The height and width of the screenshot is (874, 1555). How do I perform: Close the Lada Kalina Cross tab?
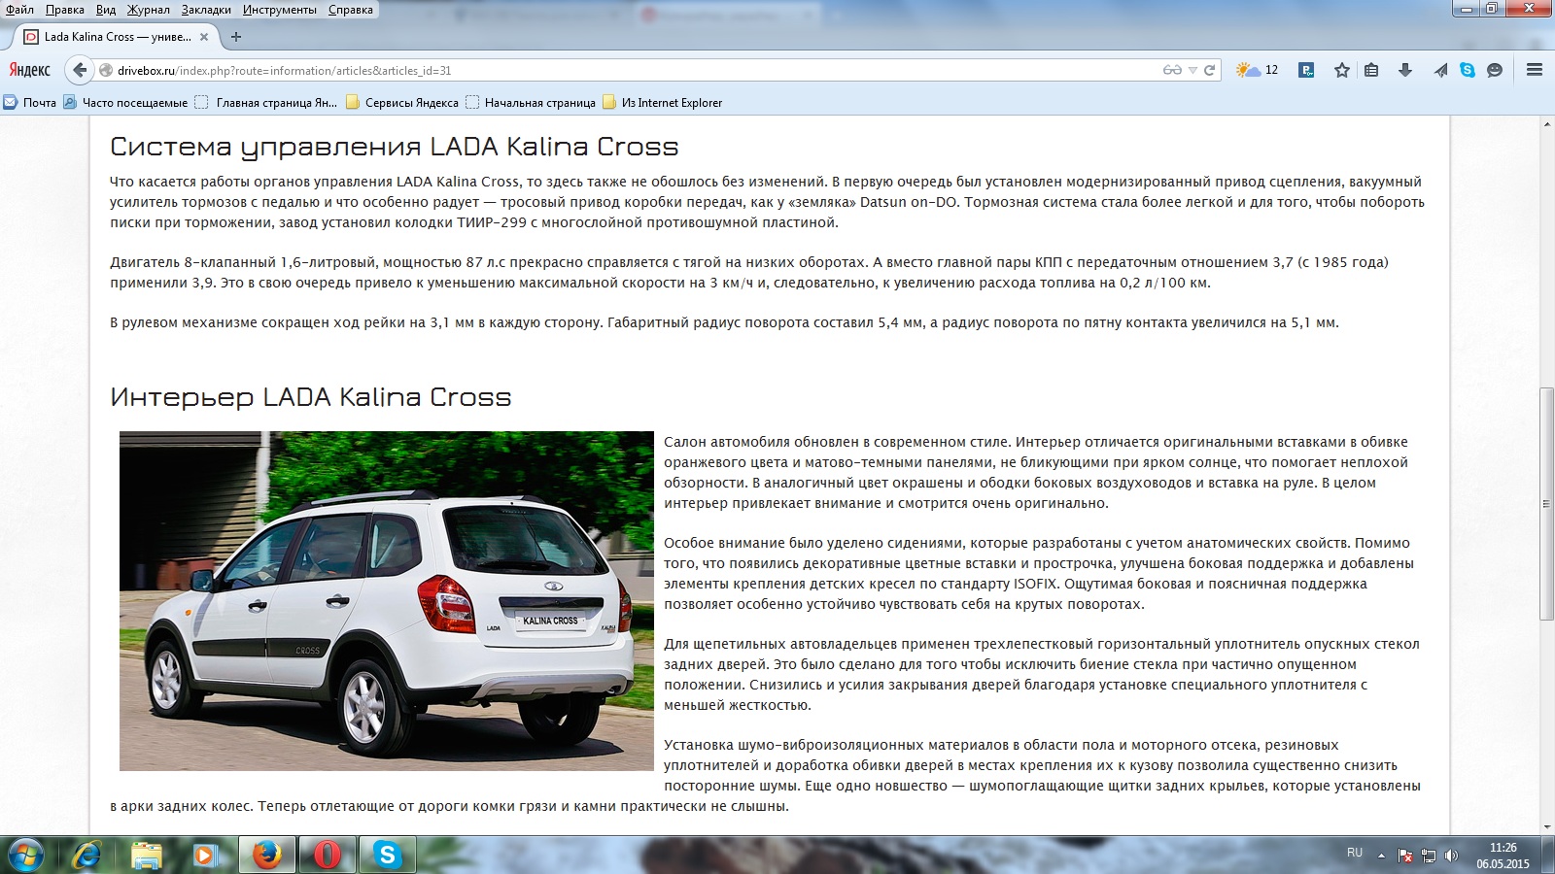[204, 37]
